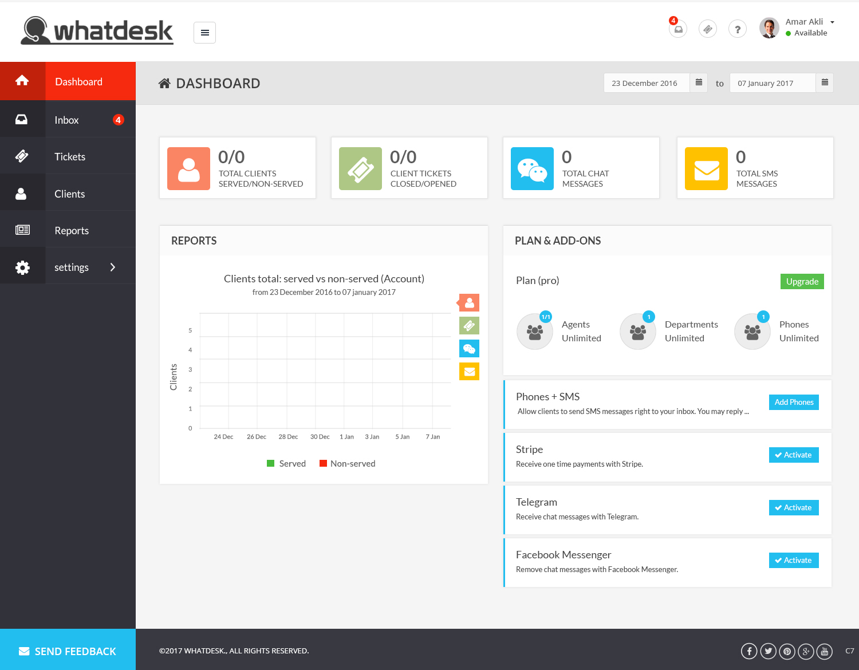Open the inbox icon with notification badge
This screenshot has height=670, width=859.
point(678,29)
